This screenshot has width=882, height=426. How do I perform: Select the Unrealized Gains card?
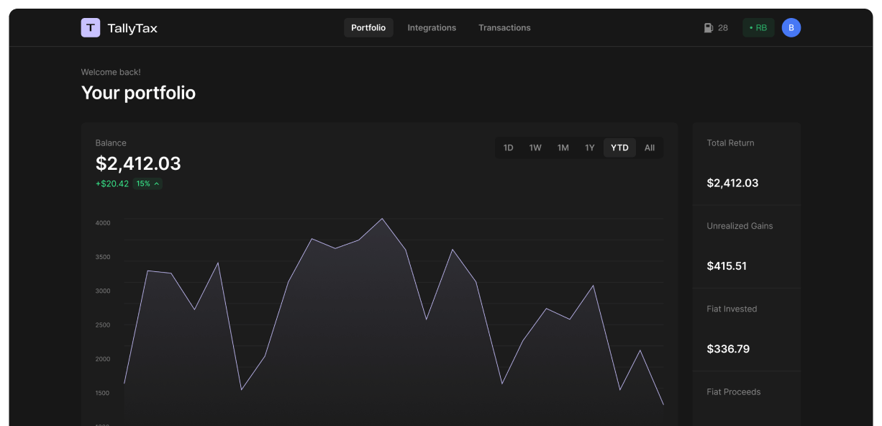746,247
